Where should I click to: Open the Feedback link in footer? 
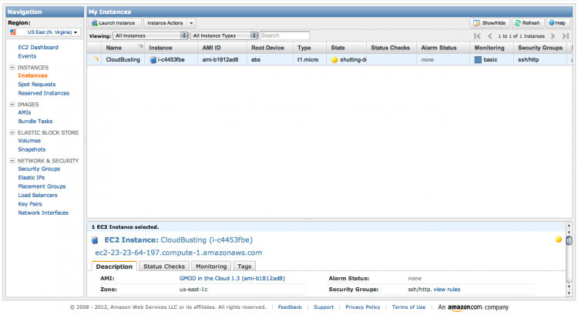[290, 307]
